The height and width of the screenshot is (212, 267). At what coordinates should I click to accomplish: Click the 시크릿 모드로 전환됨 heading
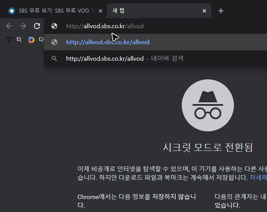[208, 147]
